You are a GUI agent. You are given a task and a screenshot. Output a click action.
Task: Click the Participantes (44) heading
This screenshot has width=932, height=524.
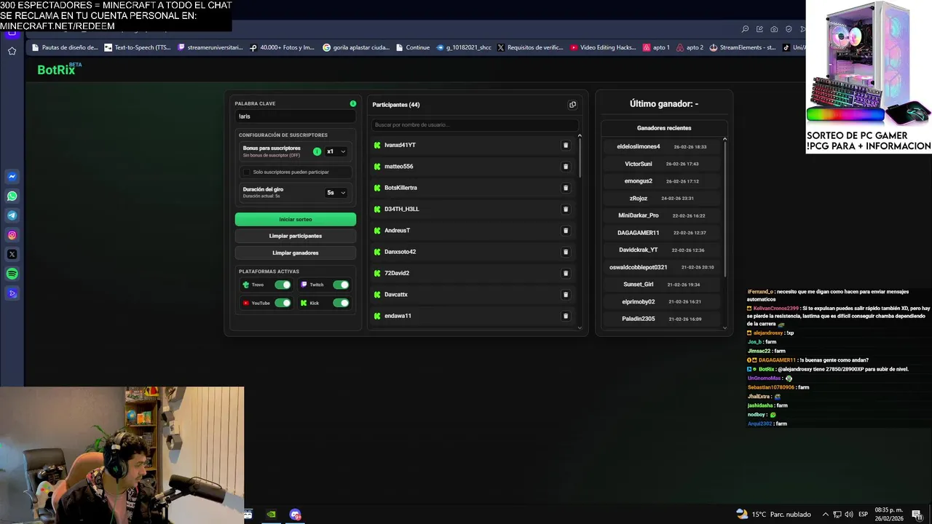point(396,105)
